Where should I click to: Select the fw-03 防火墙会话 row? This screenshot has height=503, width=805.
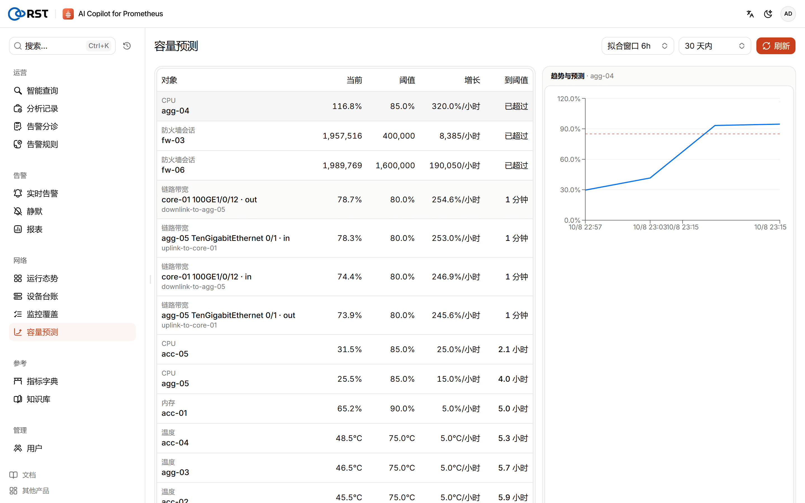tap(345, 136)
